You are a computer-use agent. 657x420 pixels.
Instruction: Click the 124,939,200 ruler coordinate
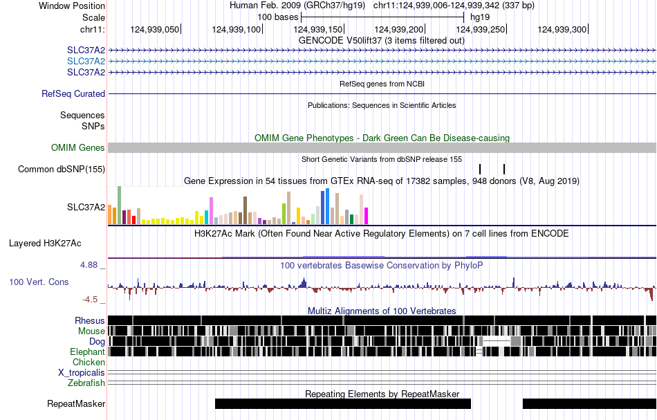click(x=399, y=29)
